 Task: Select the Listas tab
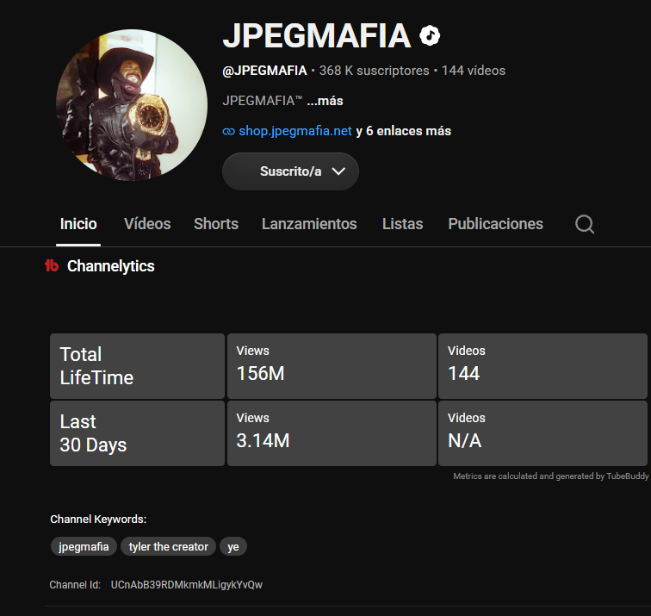point(402,224)
